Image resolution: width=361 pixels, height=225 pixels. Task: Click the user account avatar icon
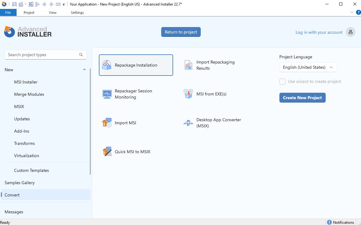pos(350,32)
